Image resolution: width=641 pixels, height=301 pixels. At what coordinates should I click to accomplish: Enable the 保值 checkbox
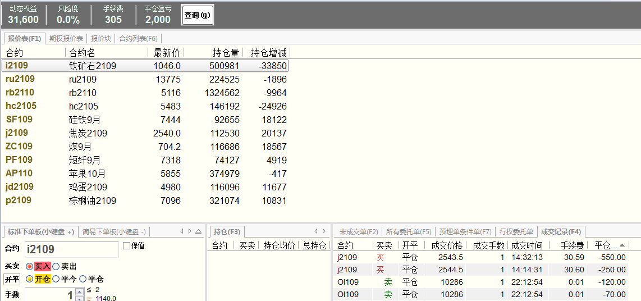[x=126, y=245]
